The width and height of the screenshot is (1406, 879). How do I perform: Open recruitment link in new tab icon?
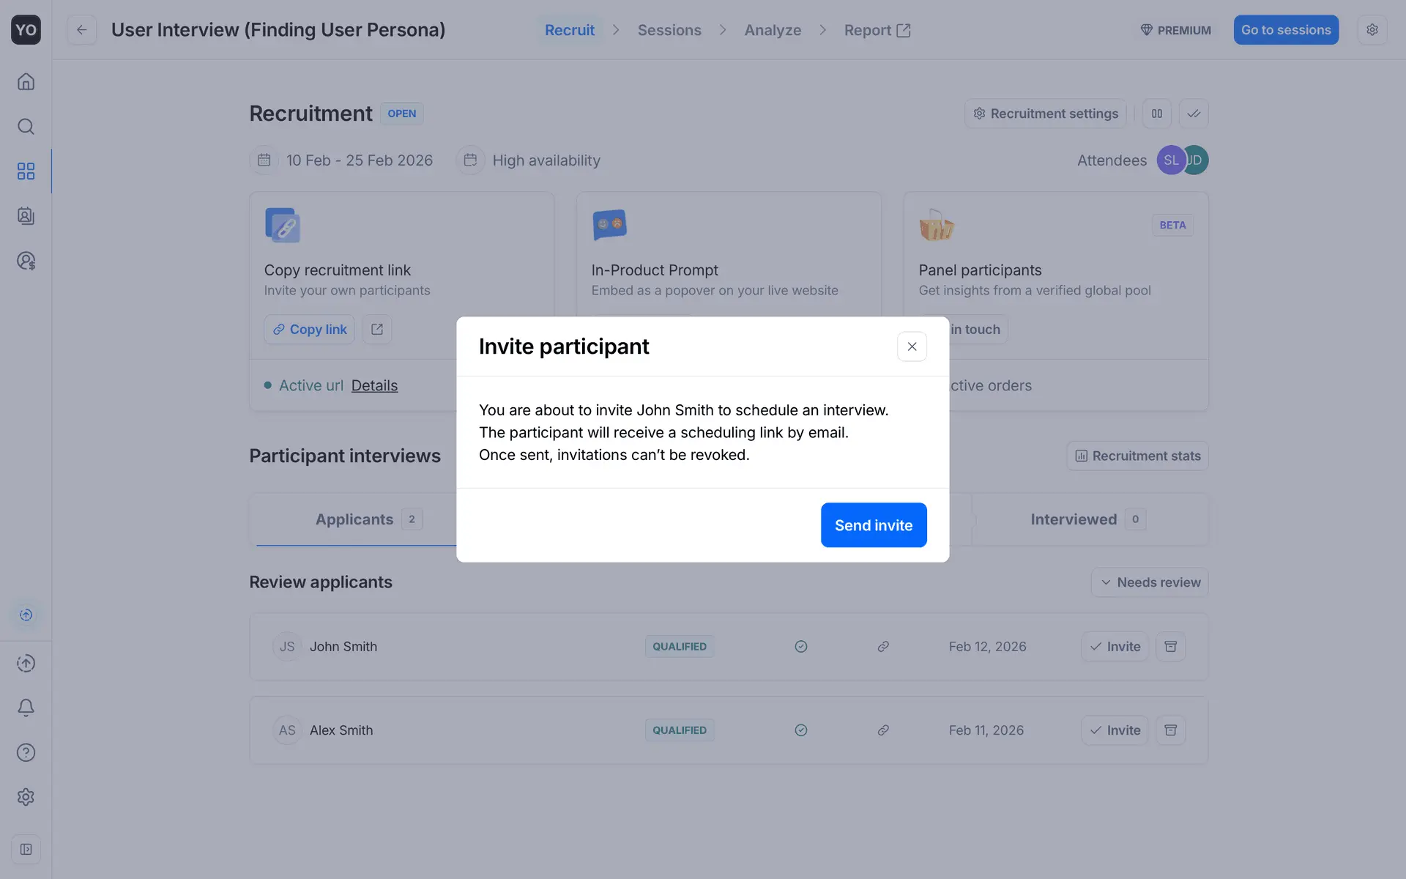tap(376, 330)
